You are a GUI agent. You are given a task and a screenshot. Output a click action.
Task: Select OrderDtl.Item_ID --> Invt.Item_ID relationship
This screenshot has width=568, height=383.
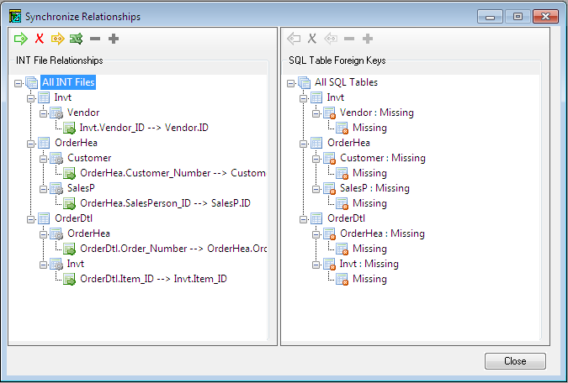[153, 279]
